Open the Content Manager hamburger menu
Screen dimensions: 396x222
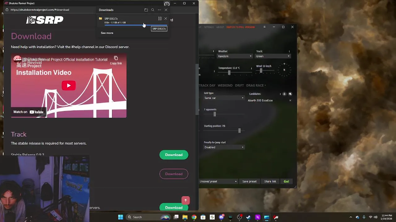(x=264, y=27)
